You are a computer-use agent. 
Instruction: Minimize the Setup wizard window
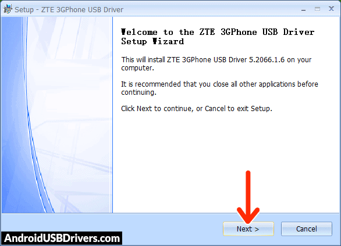point(304,10)
